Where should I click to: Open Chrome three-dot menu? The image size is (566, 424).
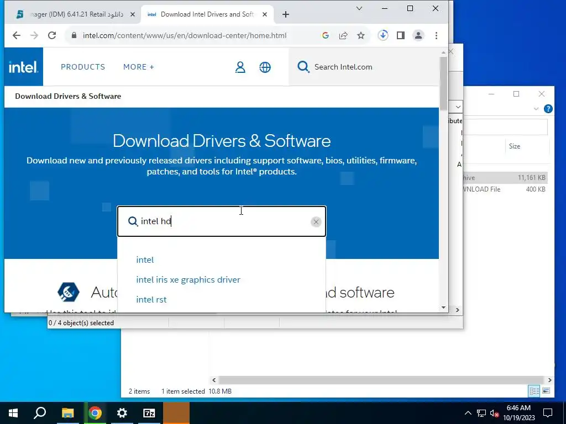click(x=437, y=35)
